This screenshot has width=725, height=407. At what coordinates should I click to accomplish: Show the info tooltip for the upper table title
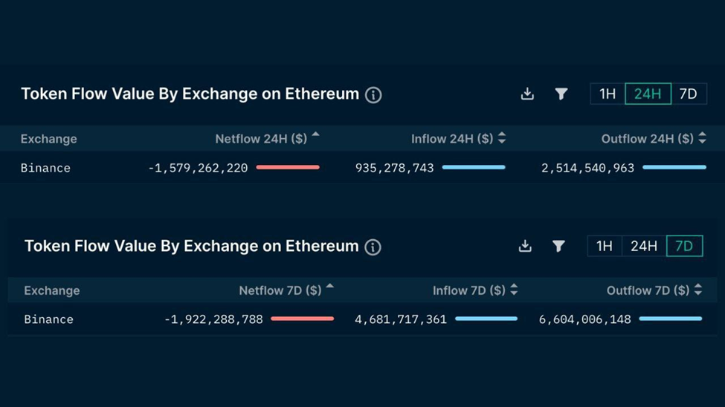tap(373, 95)
